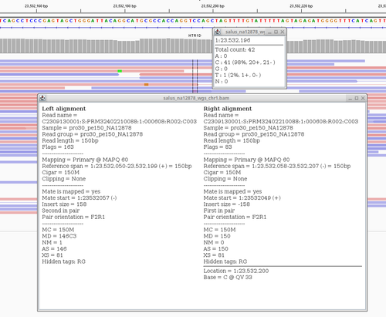Click 'Location = 1:23,532,200' line
The height and width of the screenshot is (317, 386).
pyautogui.click(x=236, y=271)
